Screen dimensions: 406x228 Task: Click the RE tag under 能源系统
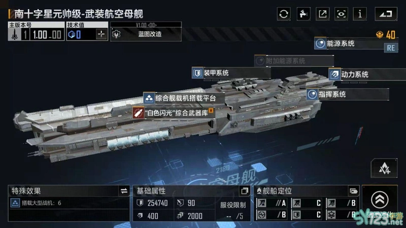tap(391, 48)
